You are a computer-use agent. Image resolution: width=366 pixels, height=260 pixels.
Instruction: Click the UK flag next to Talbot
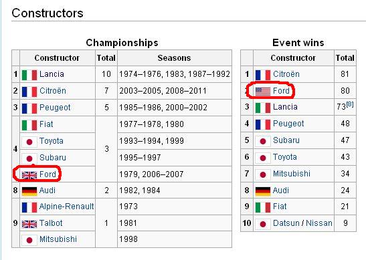[x=29, y=224]
